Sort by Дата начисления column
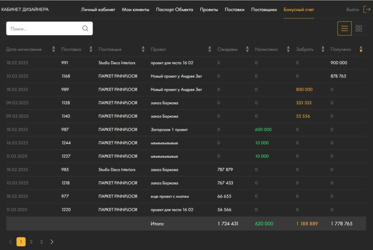The image size is (373, 250). [53, 49]
